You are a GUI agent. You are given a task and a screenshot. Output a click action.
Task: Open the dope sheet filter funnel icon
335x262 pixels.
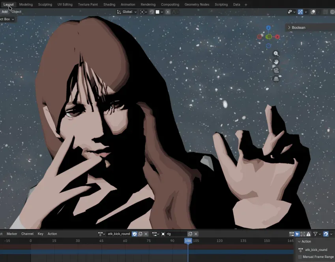click(315, 234)
